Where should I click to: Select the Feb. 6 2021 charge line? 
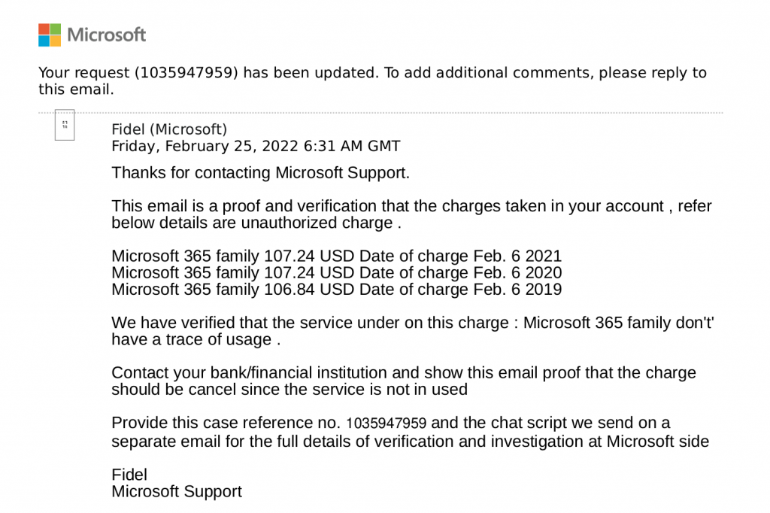(x=336, y=256)
